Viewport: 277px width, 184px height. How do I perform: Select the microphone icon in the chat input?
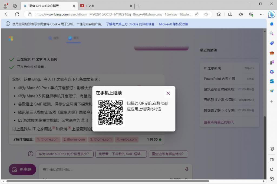click(x=187, y=169)
